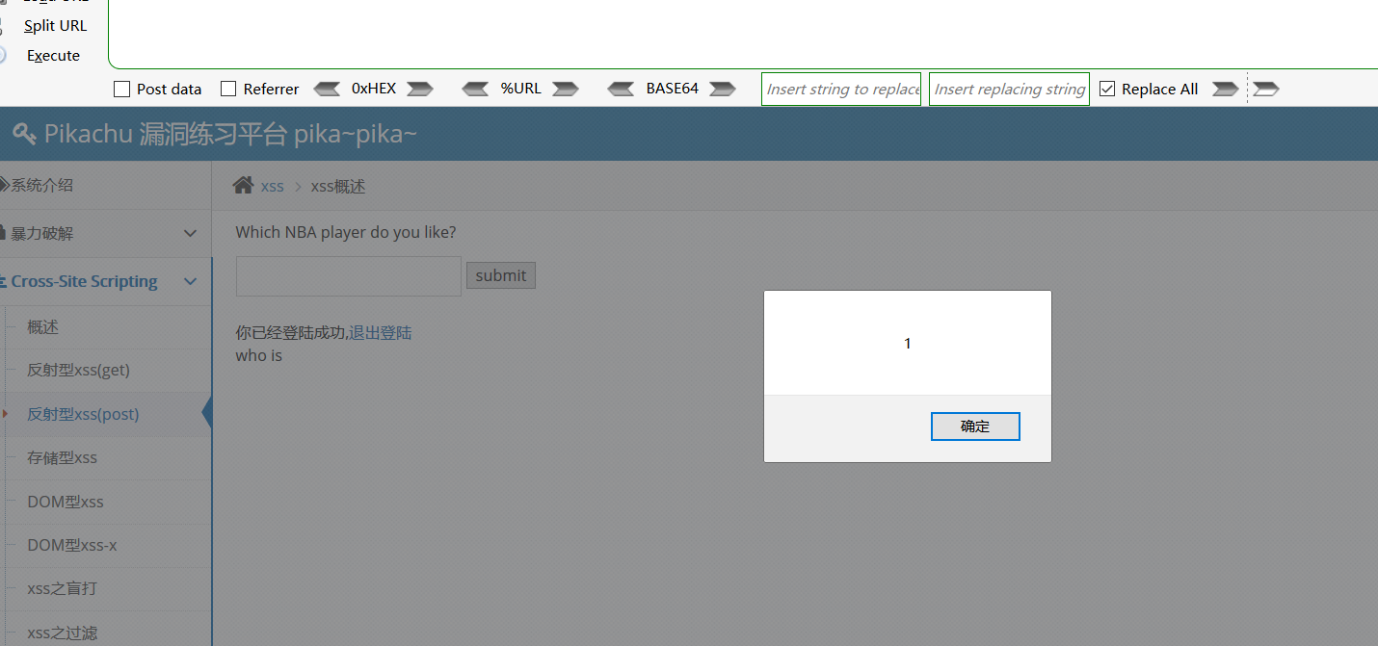
Task: Open 存储型xss lesson
Action: [62, 457]
